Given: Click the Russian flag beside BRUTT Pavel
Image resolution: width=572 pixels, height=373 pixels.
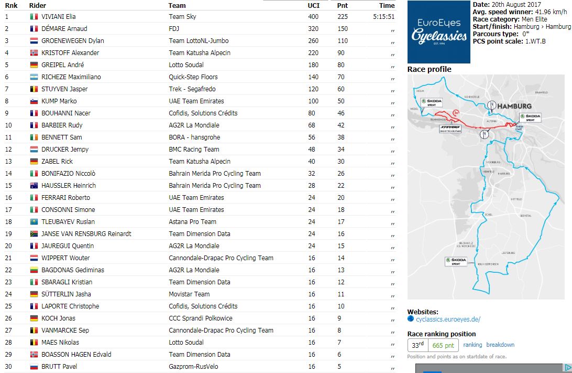Looking at the screenshot, I should 34,366.
